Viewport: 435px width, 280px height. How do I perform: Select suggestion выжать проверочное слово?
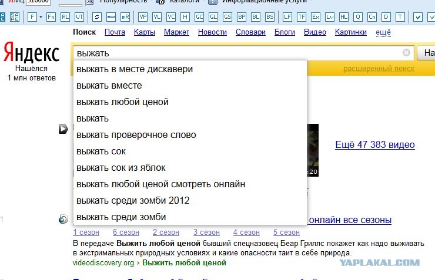pos(190,135)
